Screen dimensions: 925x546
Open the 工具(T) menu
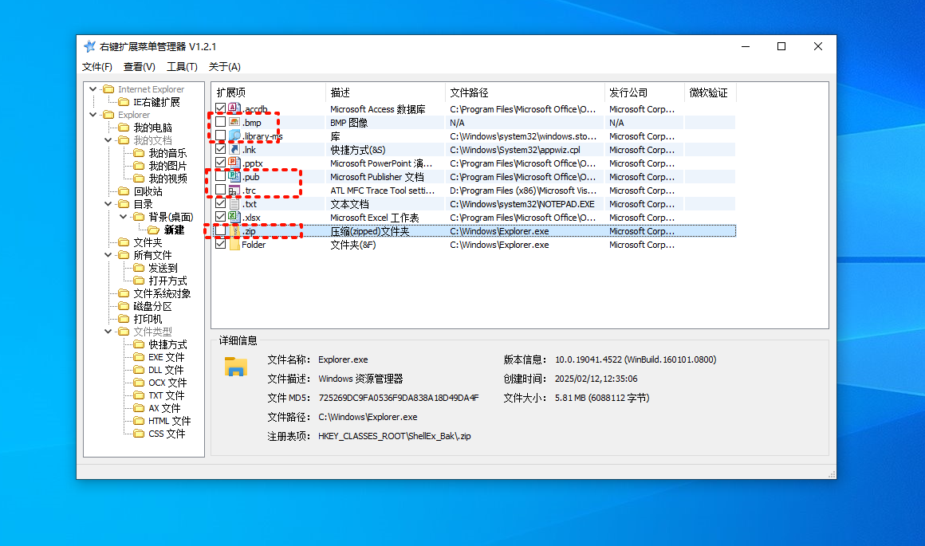182,67
